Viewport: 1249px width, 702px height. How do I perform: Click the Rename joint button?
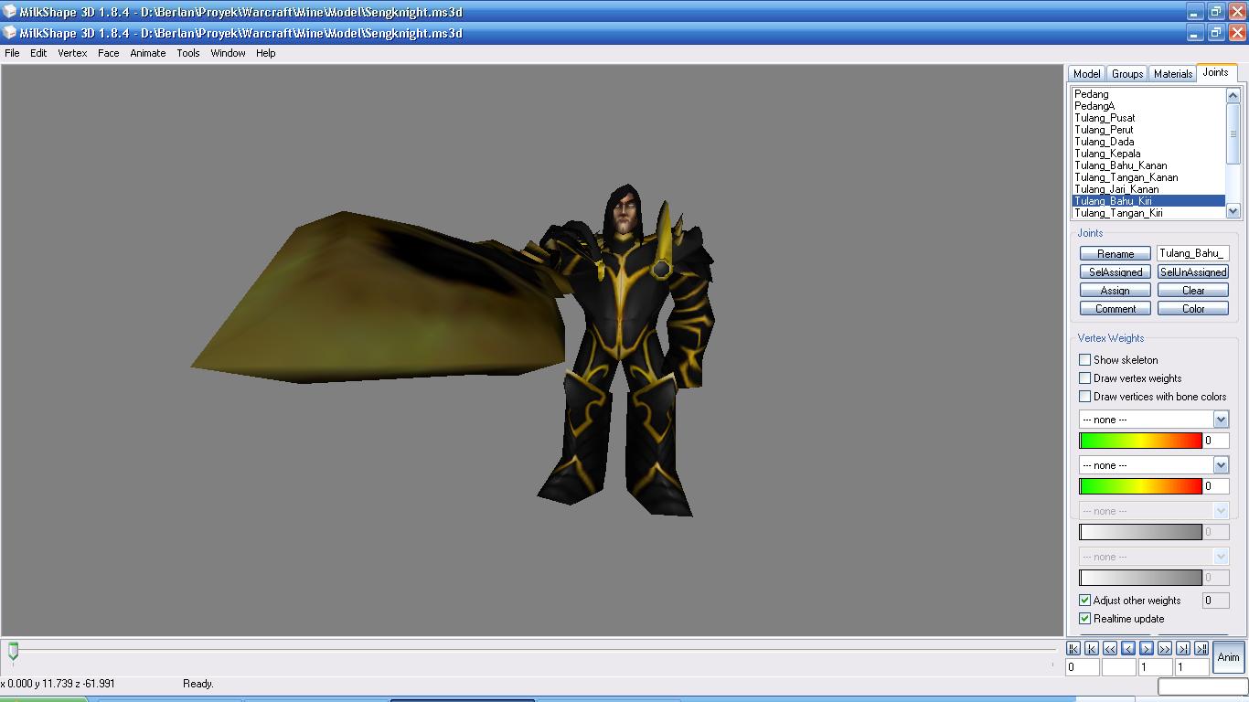click(1115, 253)
